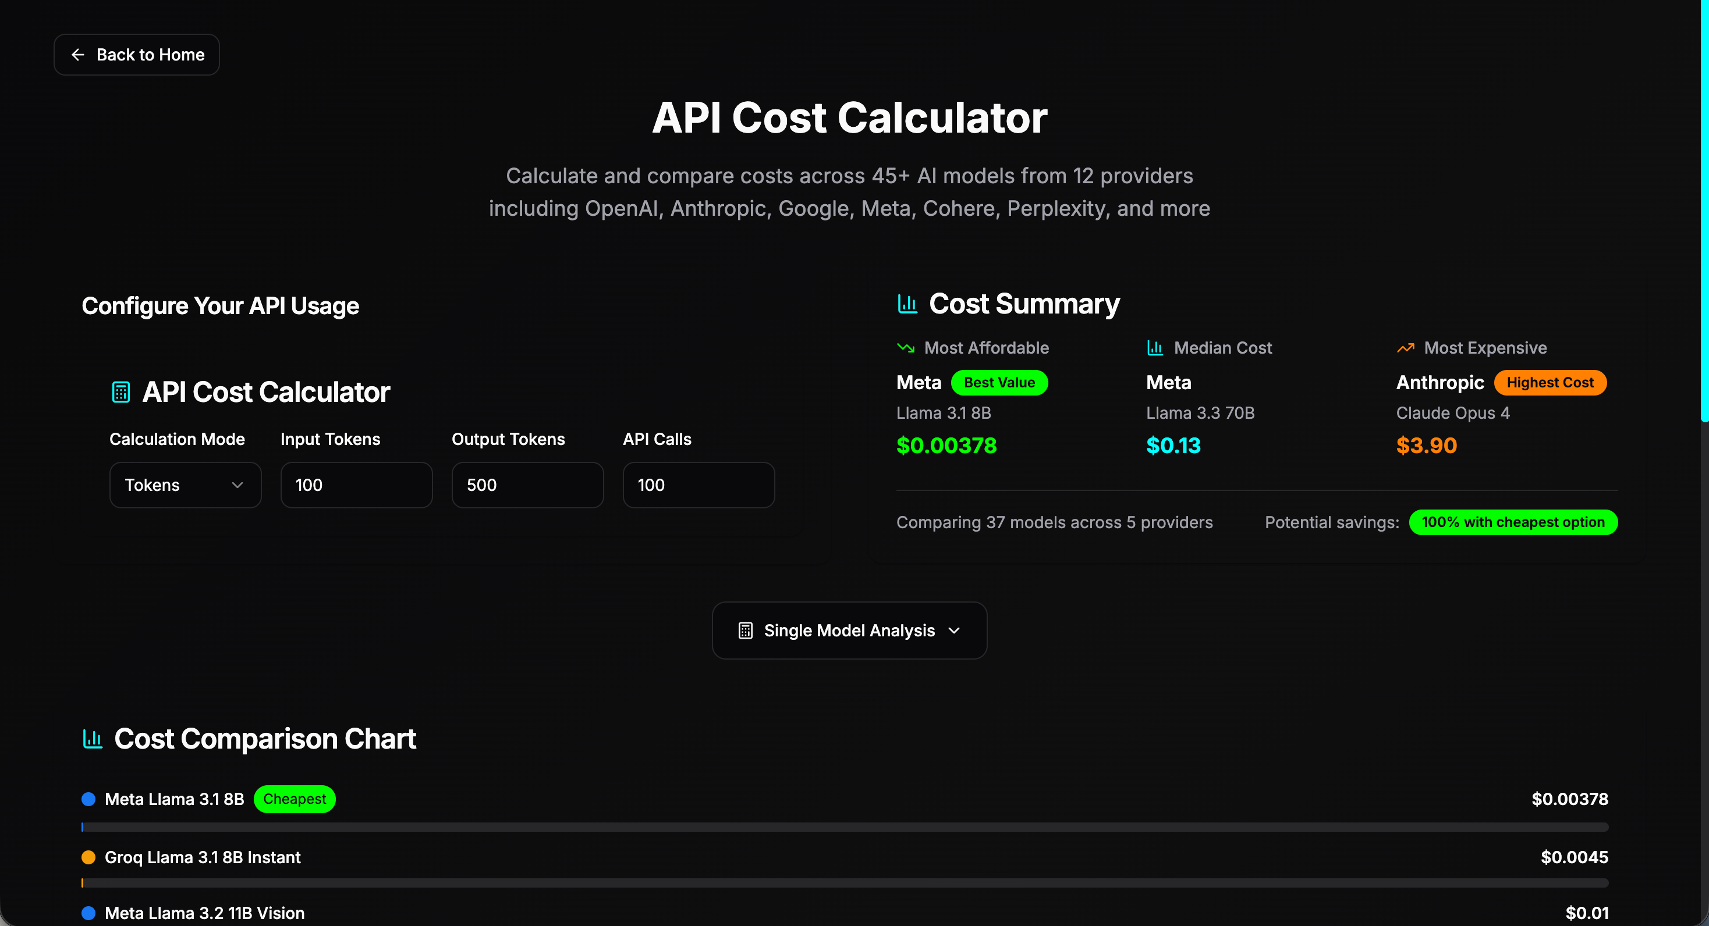Click the orange dot beside Groq Llama 3.1 8B
This screenshot has width=1709, height=926.
[88, 857]
